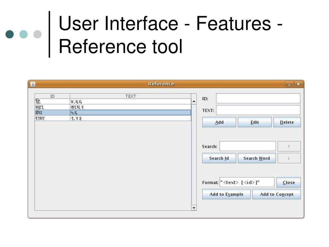Click the Java icon in Reference title bar
Image resolution: width=329 pixels, height=247 pixels.
pos(33,84)
